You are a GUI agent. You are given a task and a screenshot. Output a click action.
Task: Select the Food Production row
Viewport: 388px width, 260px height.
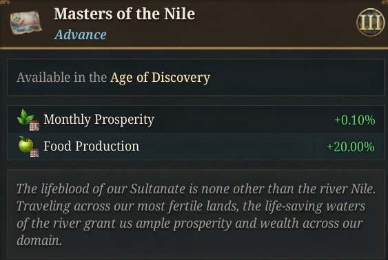coord(196,147)
